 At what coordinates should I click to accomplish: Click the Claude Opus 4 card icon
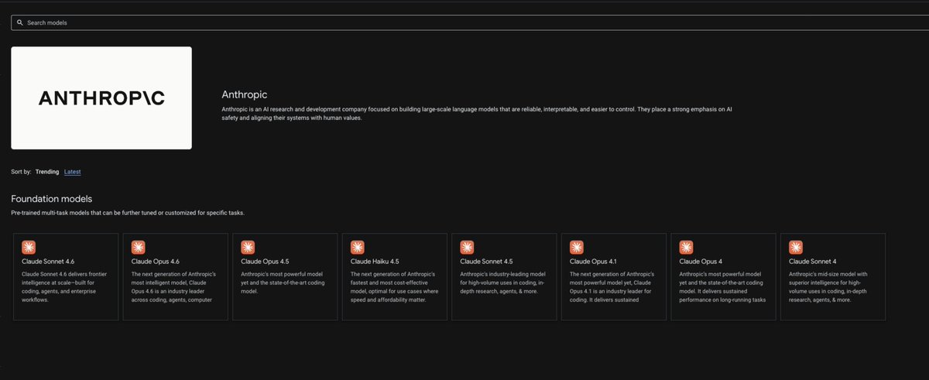(687, 248)
